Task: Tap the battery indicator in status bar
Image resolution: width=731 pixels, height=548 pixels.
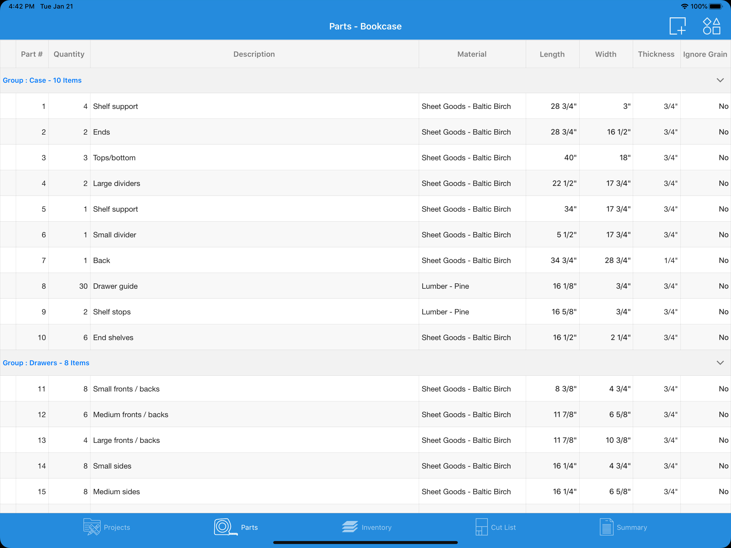Action: pos(716,7)
